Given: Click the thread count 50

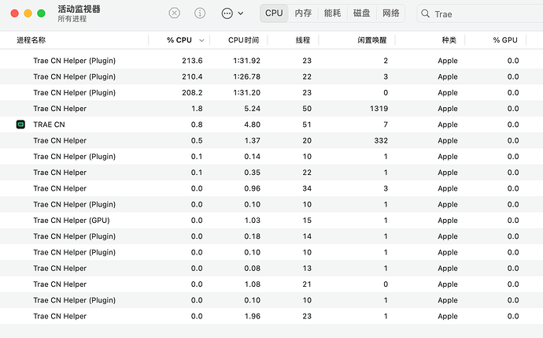Looking at the screenshot, I should coord(307,109).
